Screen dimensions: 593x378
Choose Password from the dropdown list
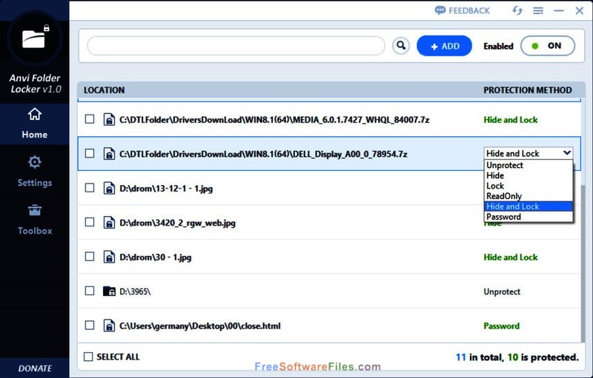click(x=529, y=217)
